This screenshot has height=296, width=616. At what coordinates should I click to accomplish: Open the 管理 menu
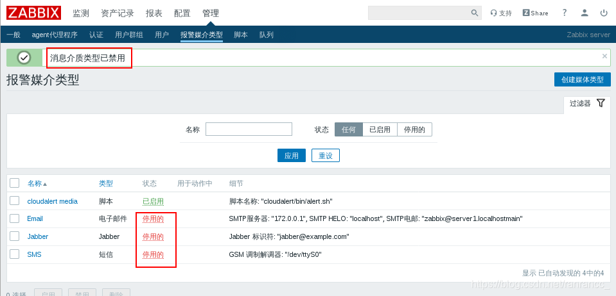click(x=211, y=13)
